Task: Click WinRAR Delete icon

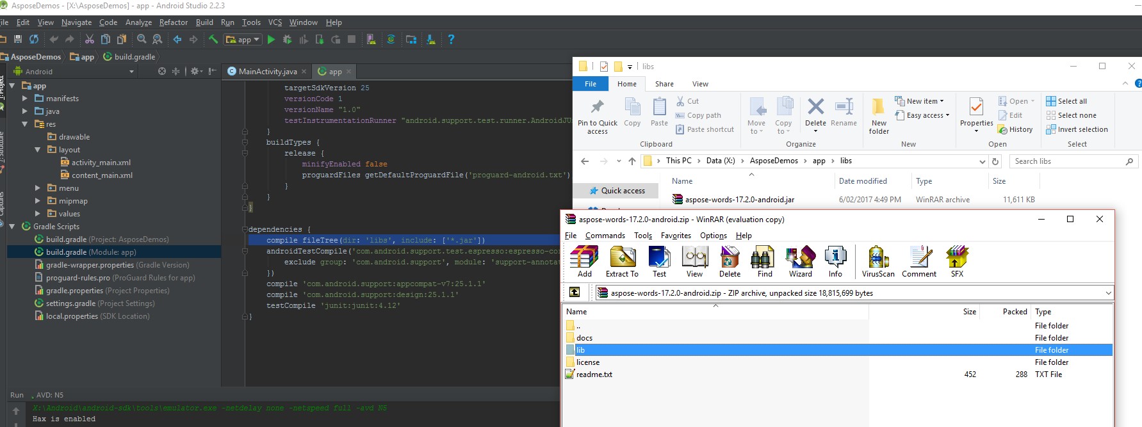Action: (730, 262)
